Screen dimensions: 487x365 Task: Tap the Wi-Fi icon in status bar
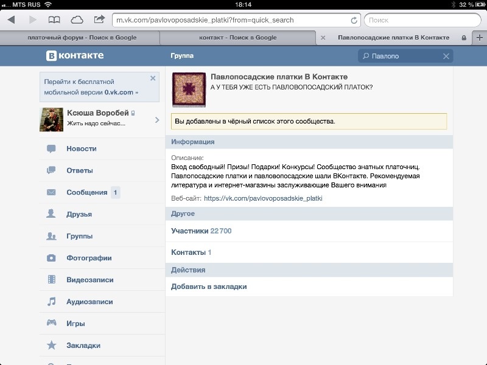point(48,4)
